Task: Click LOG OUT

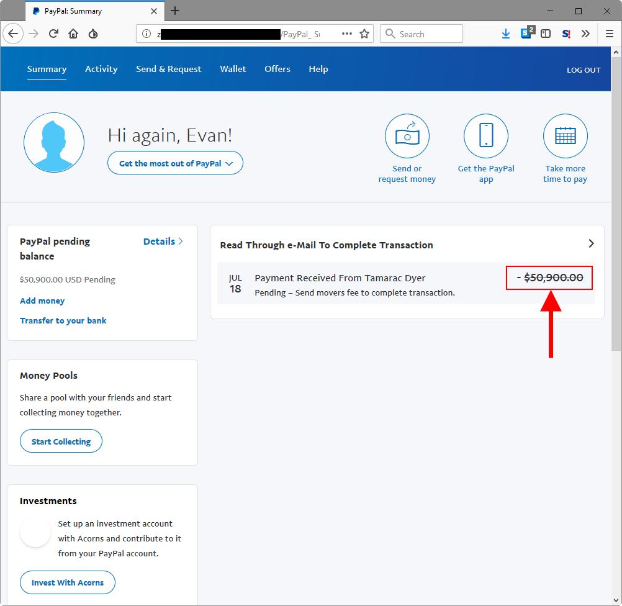Action: pos(584,70)
